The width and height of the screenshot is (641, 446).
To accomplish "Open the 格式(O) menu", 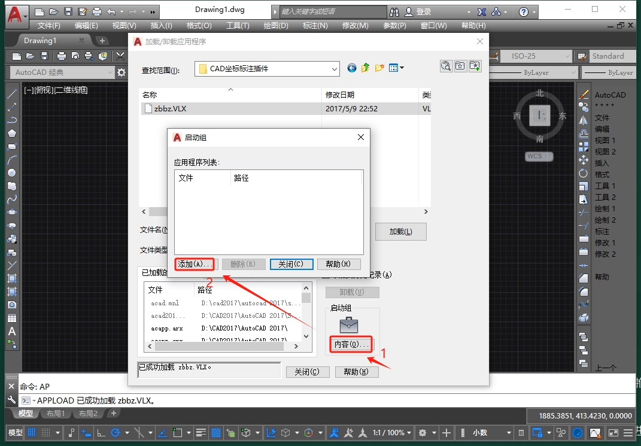I will 199,26.
